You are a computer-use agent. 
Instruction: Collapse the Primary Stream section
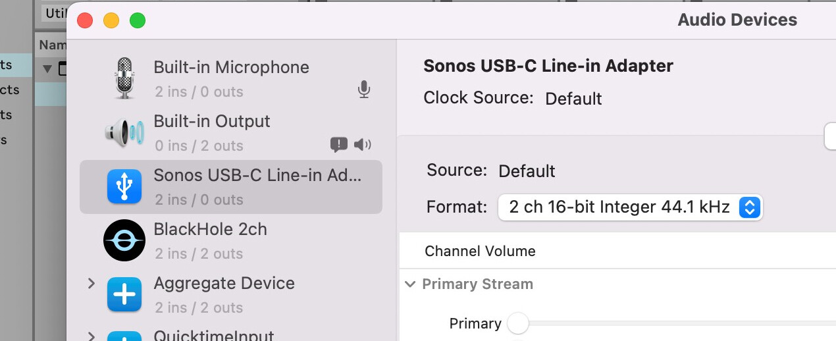[x=410, y=284]
